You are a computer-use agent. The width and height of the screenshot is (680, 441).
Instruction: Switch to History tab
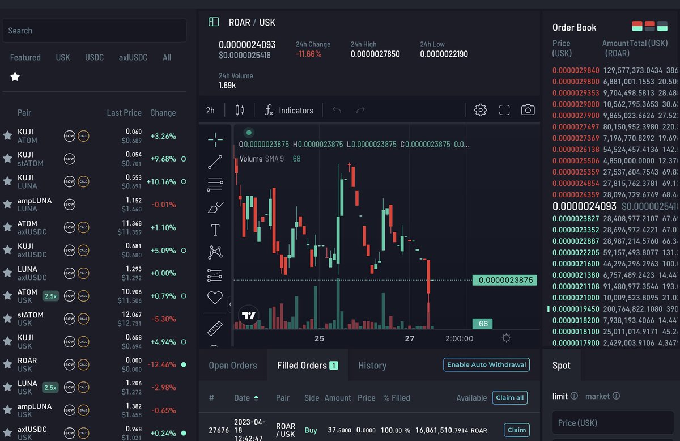(x=372, y=366)
